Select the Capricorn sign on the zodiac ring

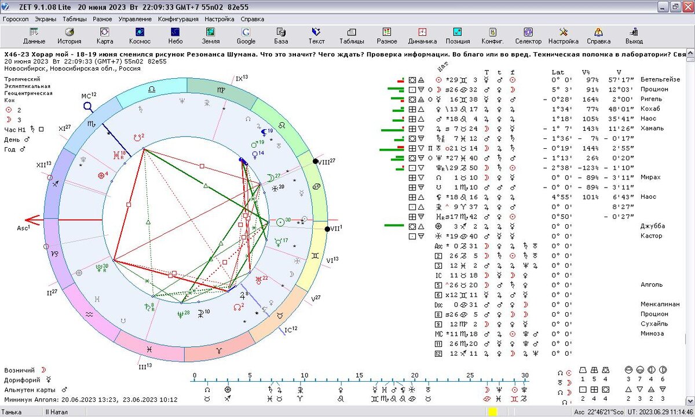(54, 253)
